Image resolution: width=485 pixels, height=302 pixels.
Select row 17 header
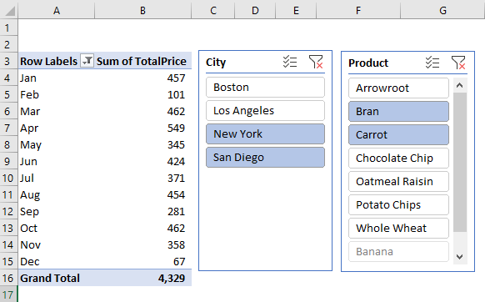click(8, 294)
